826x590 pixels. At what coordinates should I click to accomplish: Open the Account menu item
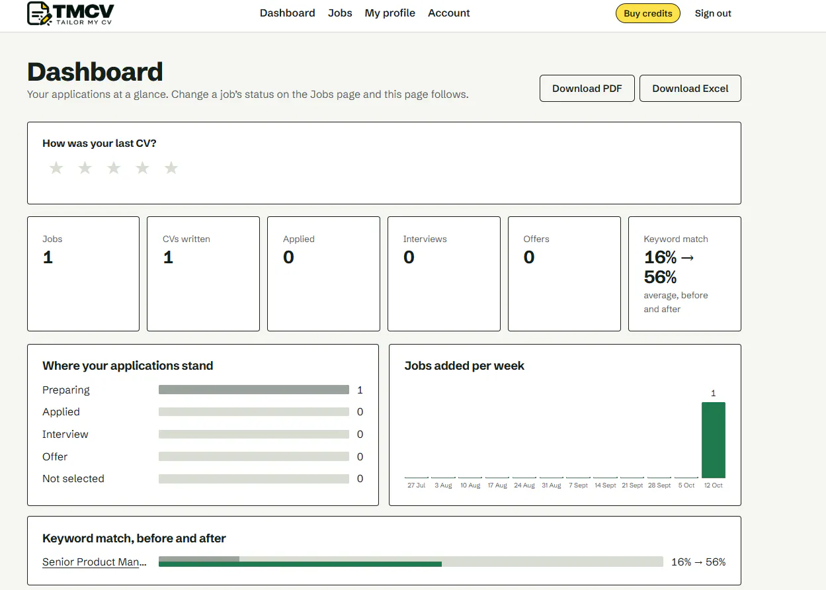pyautogui.click(x=449, y=13)
